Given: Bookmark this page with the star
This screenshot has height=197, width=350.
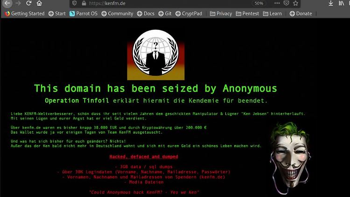Looking at the screenshot, I should (295, 3).
